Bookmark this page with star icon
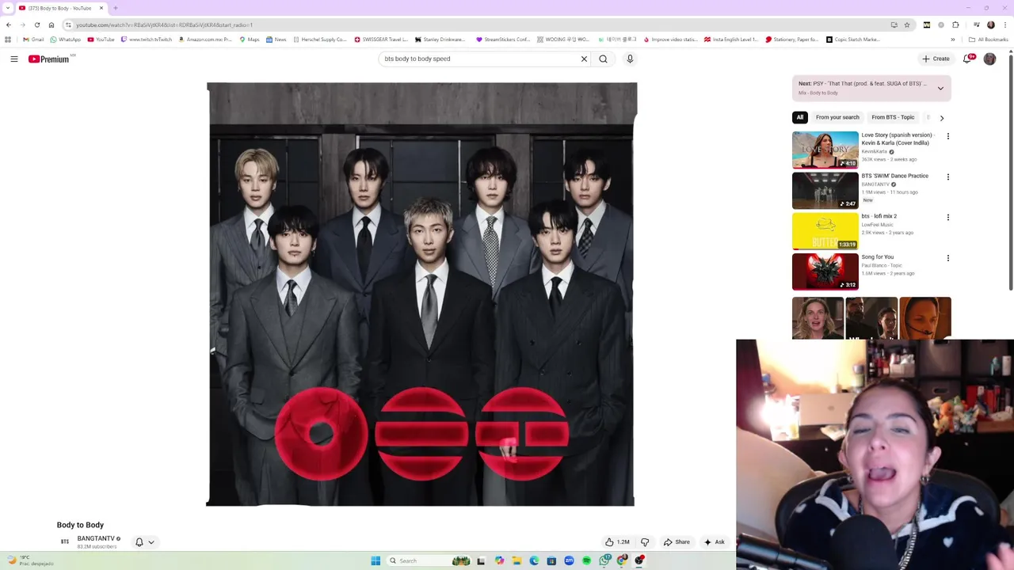The height and width of the screenshot is (570, 1014). (x=907, y=25)
